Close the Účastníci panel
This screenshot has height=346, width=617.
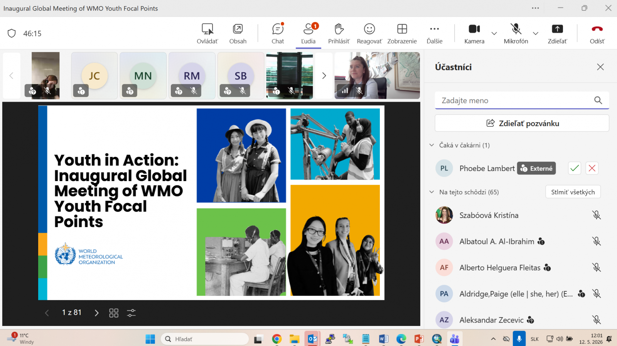pyautogui.click(x=600, y=67)
